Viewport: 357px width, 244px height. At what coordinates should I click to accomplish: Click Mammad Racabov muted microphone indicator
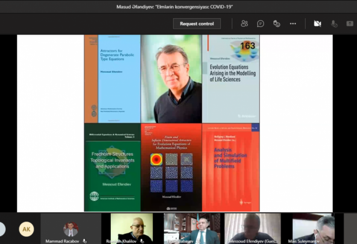coord(85,241)
